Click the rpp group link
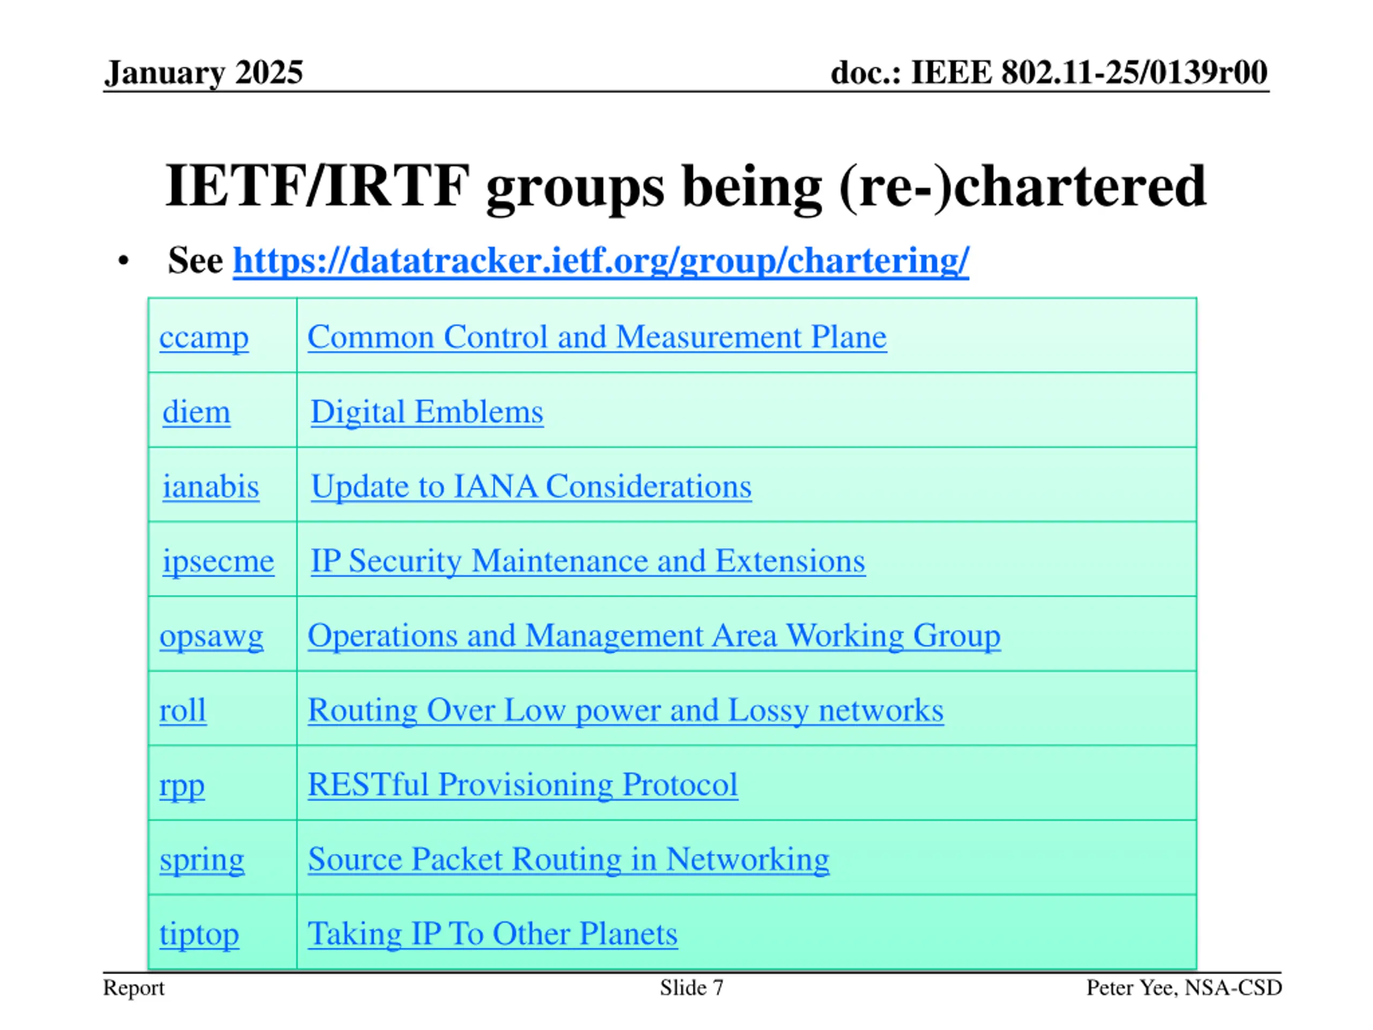This screenshot has height=1030, width=1373. [x=182, y=785]
